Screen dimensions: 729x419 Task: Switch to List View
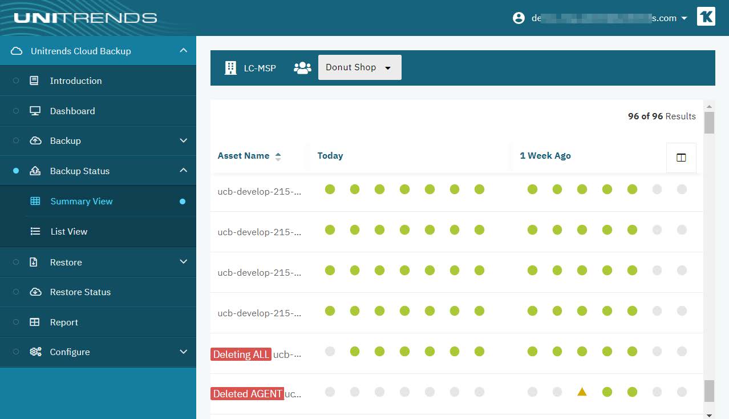click(x=69, y=231)
